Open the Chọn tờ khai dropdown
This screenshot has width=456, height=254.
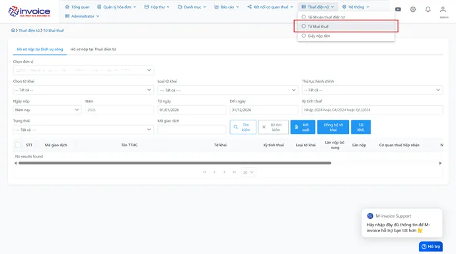pos(83,90)
